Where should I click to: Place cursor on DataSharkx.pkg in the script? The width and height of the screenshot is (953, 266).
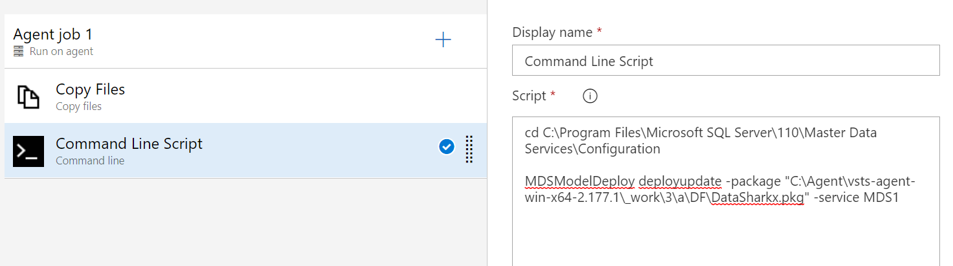coord(756,197)
